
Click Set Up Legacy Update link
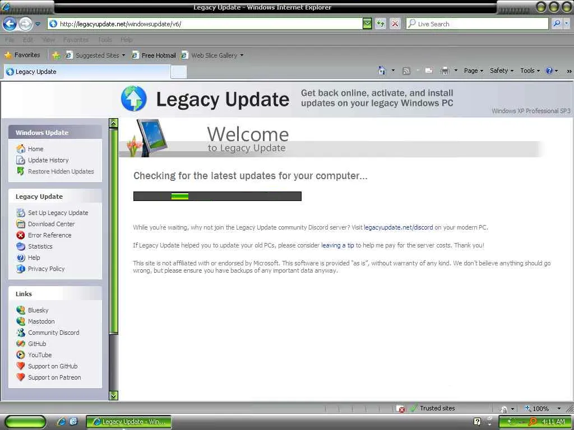pyautogui.click(x=58, y=213)
